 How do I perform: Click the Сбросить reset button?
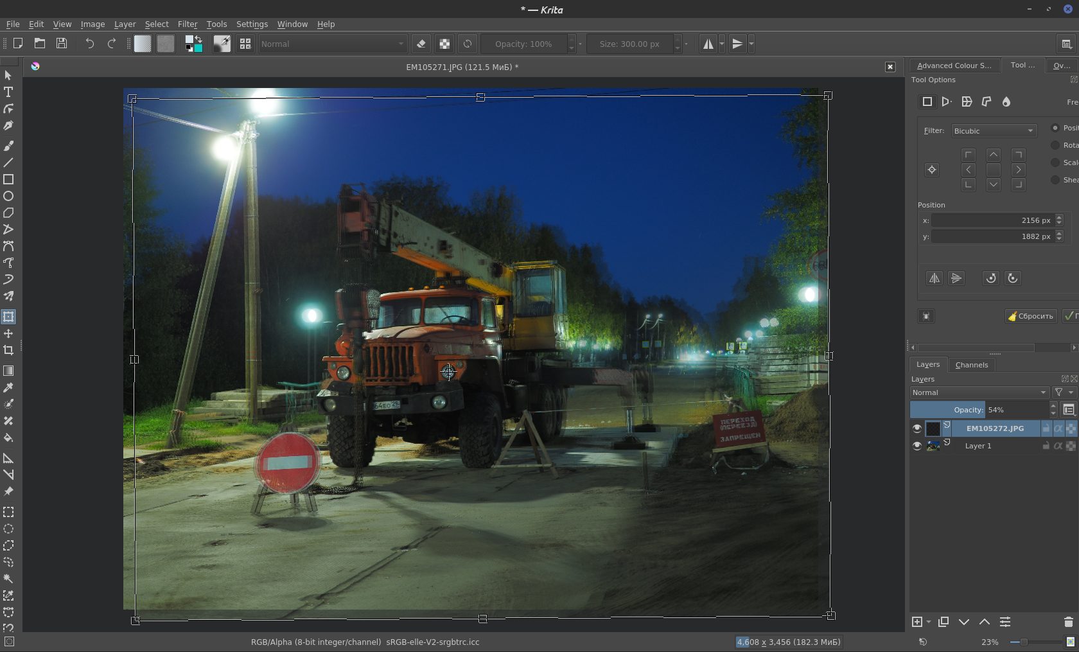[x=1031, y=316]
